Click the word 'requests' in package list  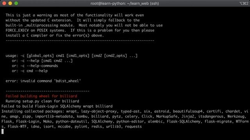pos(133,126)
